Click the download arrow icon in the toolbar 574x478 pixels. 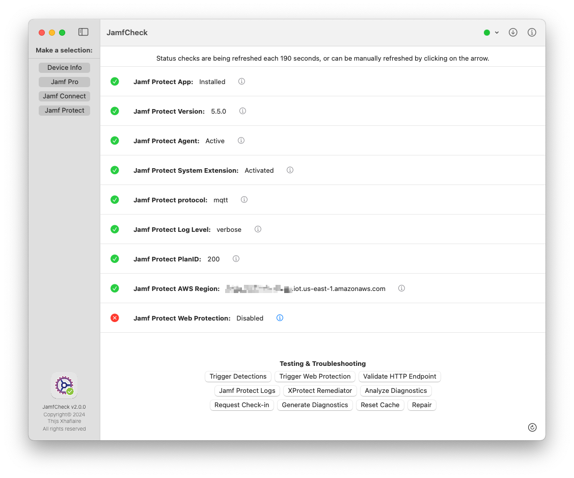pyautogui.click(x=513, y=32)
